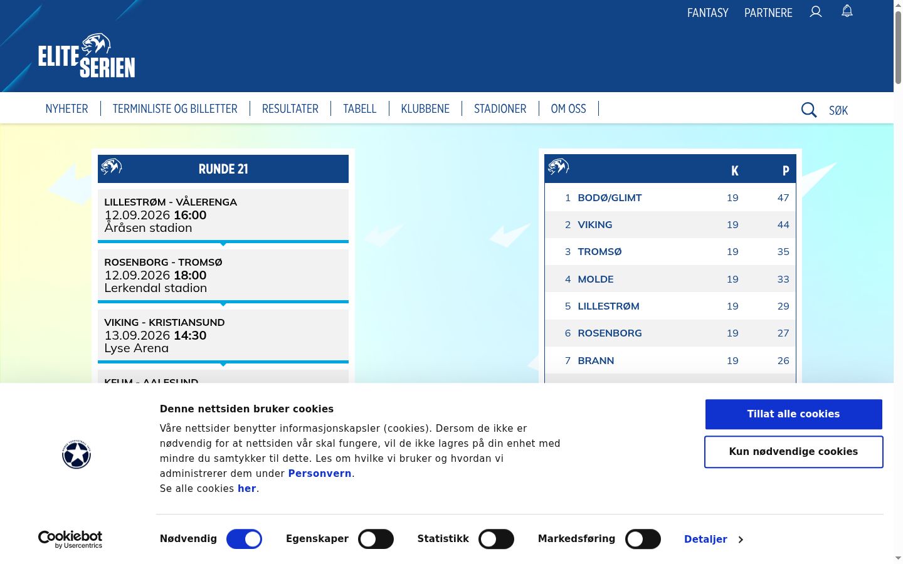Open the 'her' all cookies link
Viewport: 903px width, 564px height.
click(x=247, y=488)
